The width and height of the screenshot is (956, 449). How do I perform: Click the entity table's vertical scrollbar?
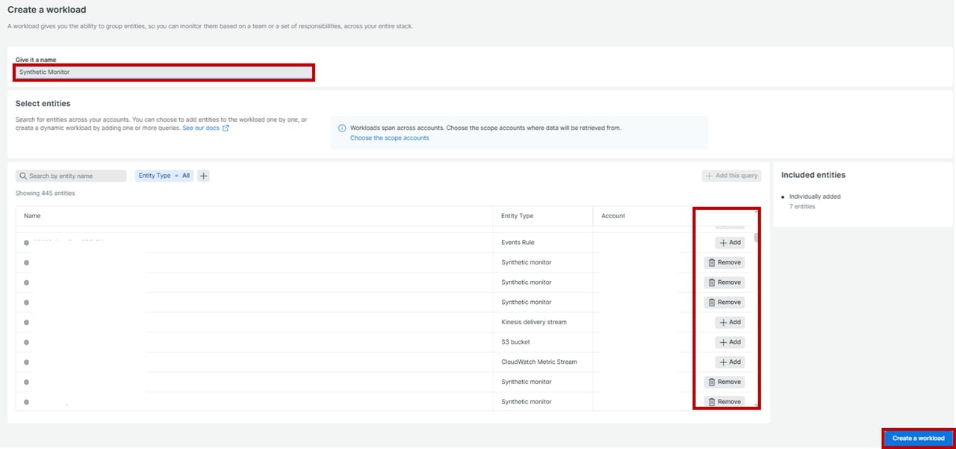pyautogui.click(x=757, y=238)
